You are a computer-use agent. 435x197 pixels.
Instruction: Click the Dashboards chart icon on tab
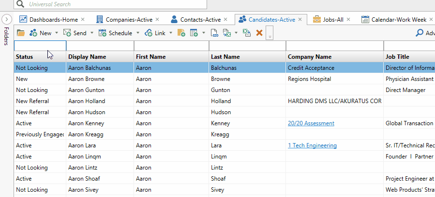pos(23,19)
